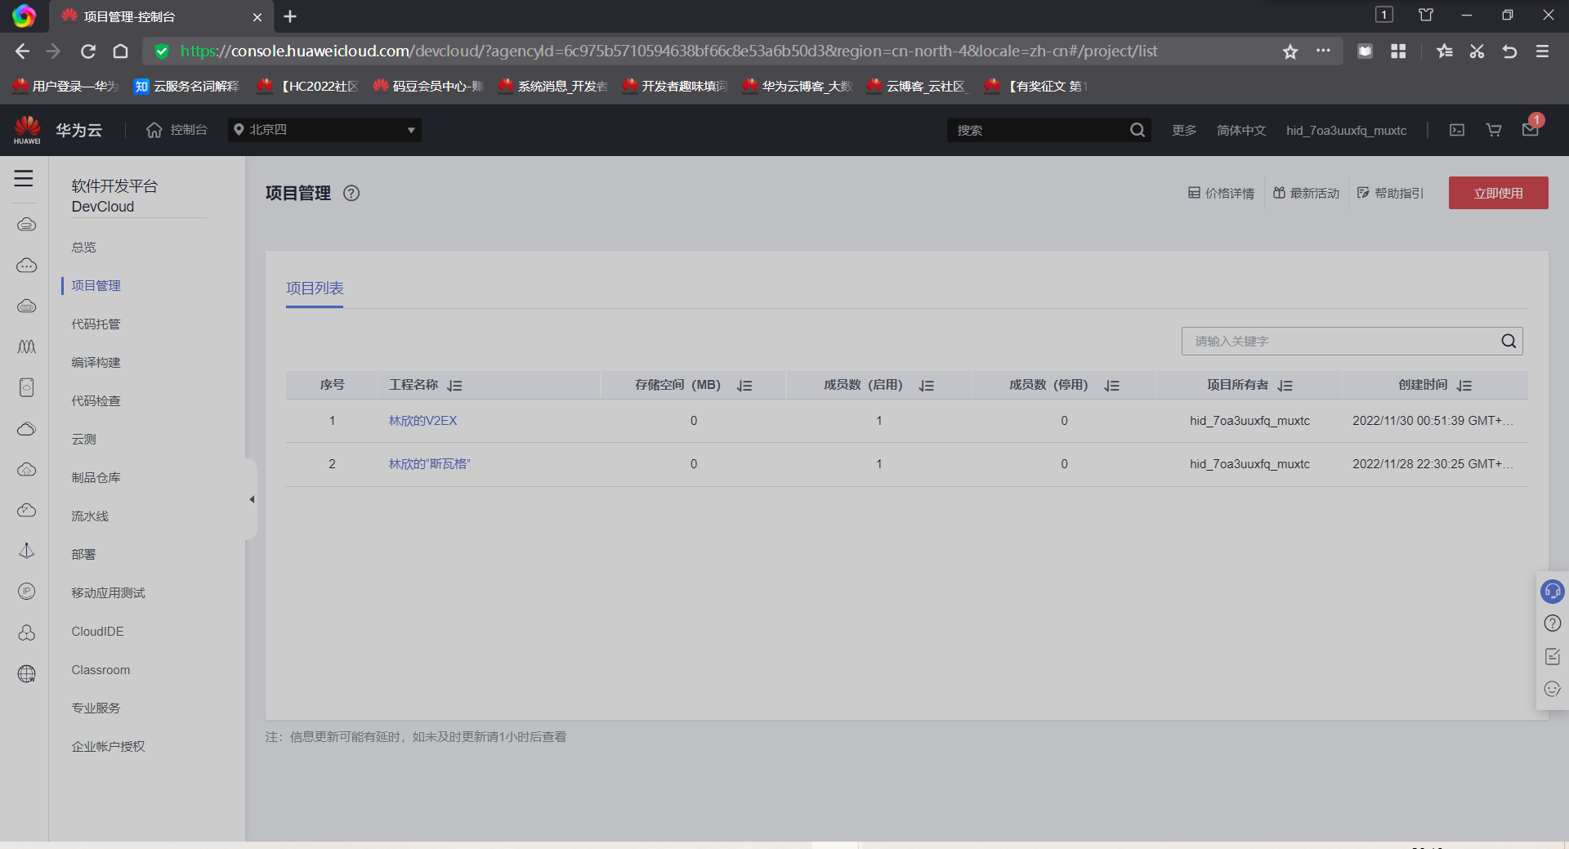Open 价格详情 link
Image resolution: width=1569 pixels, height=849 pixels.
[x=1221, y=193]
